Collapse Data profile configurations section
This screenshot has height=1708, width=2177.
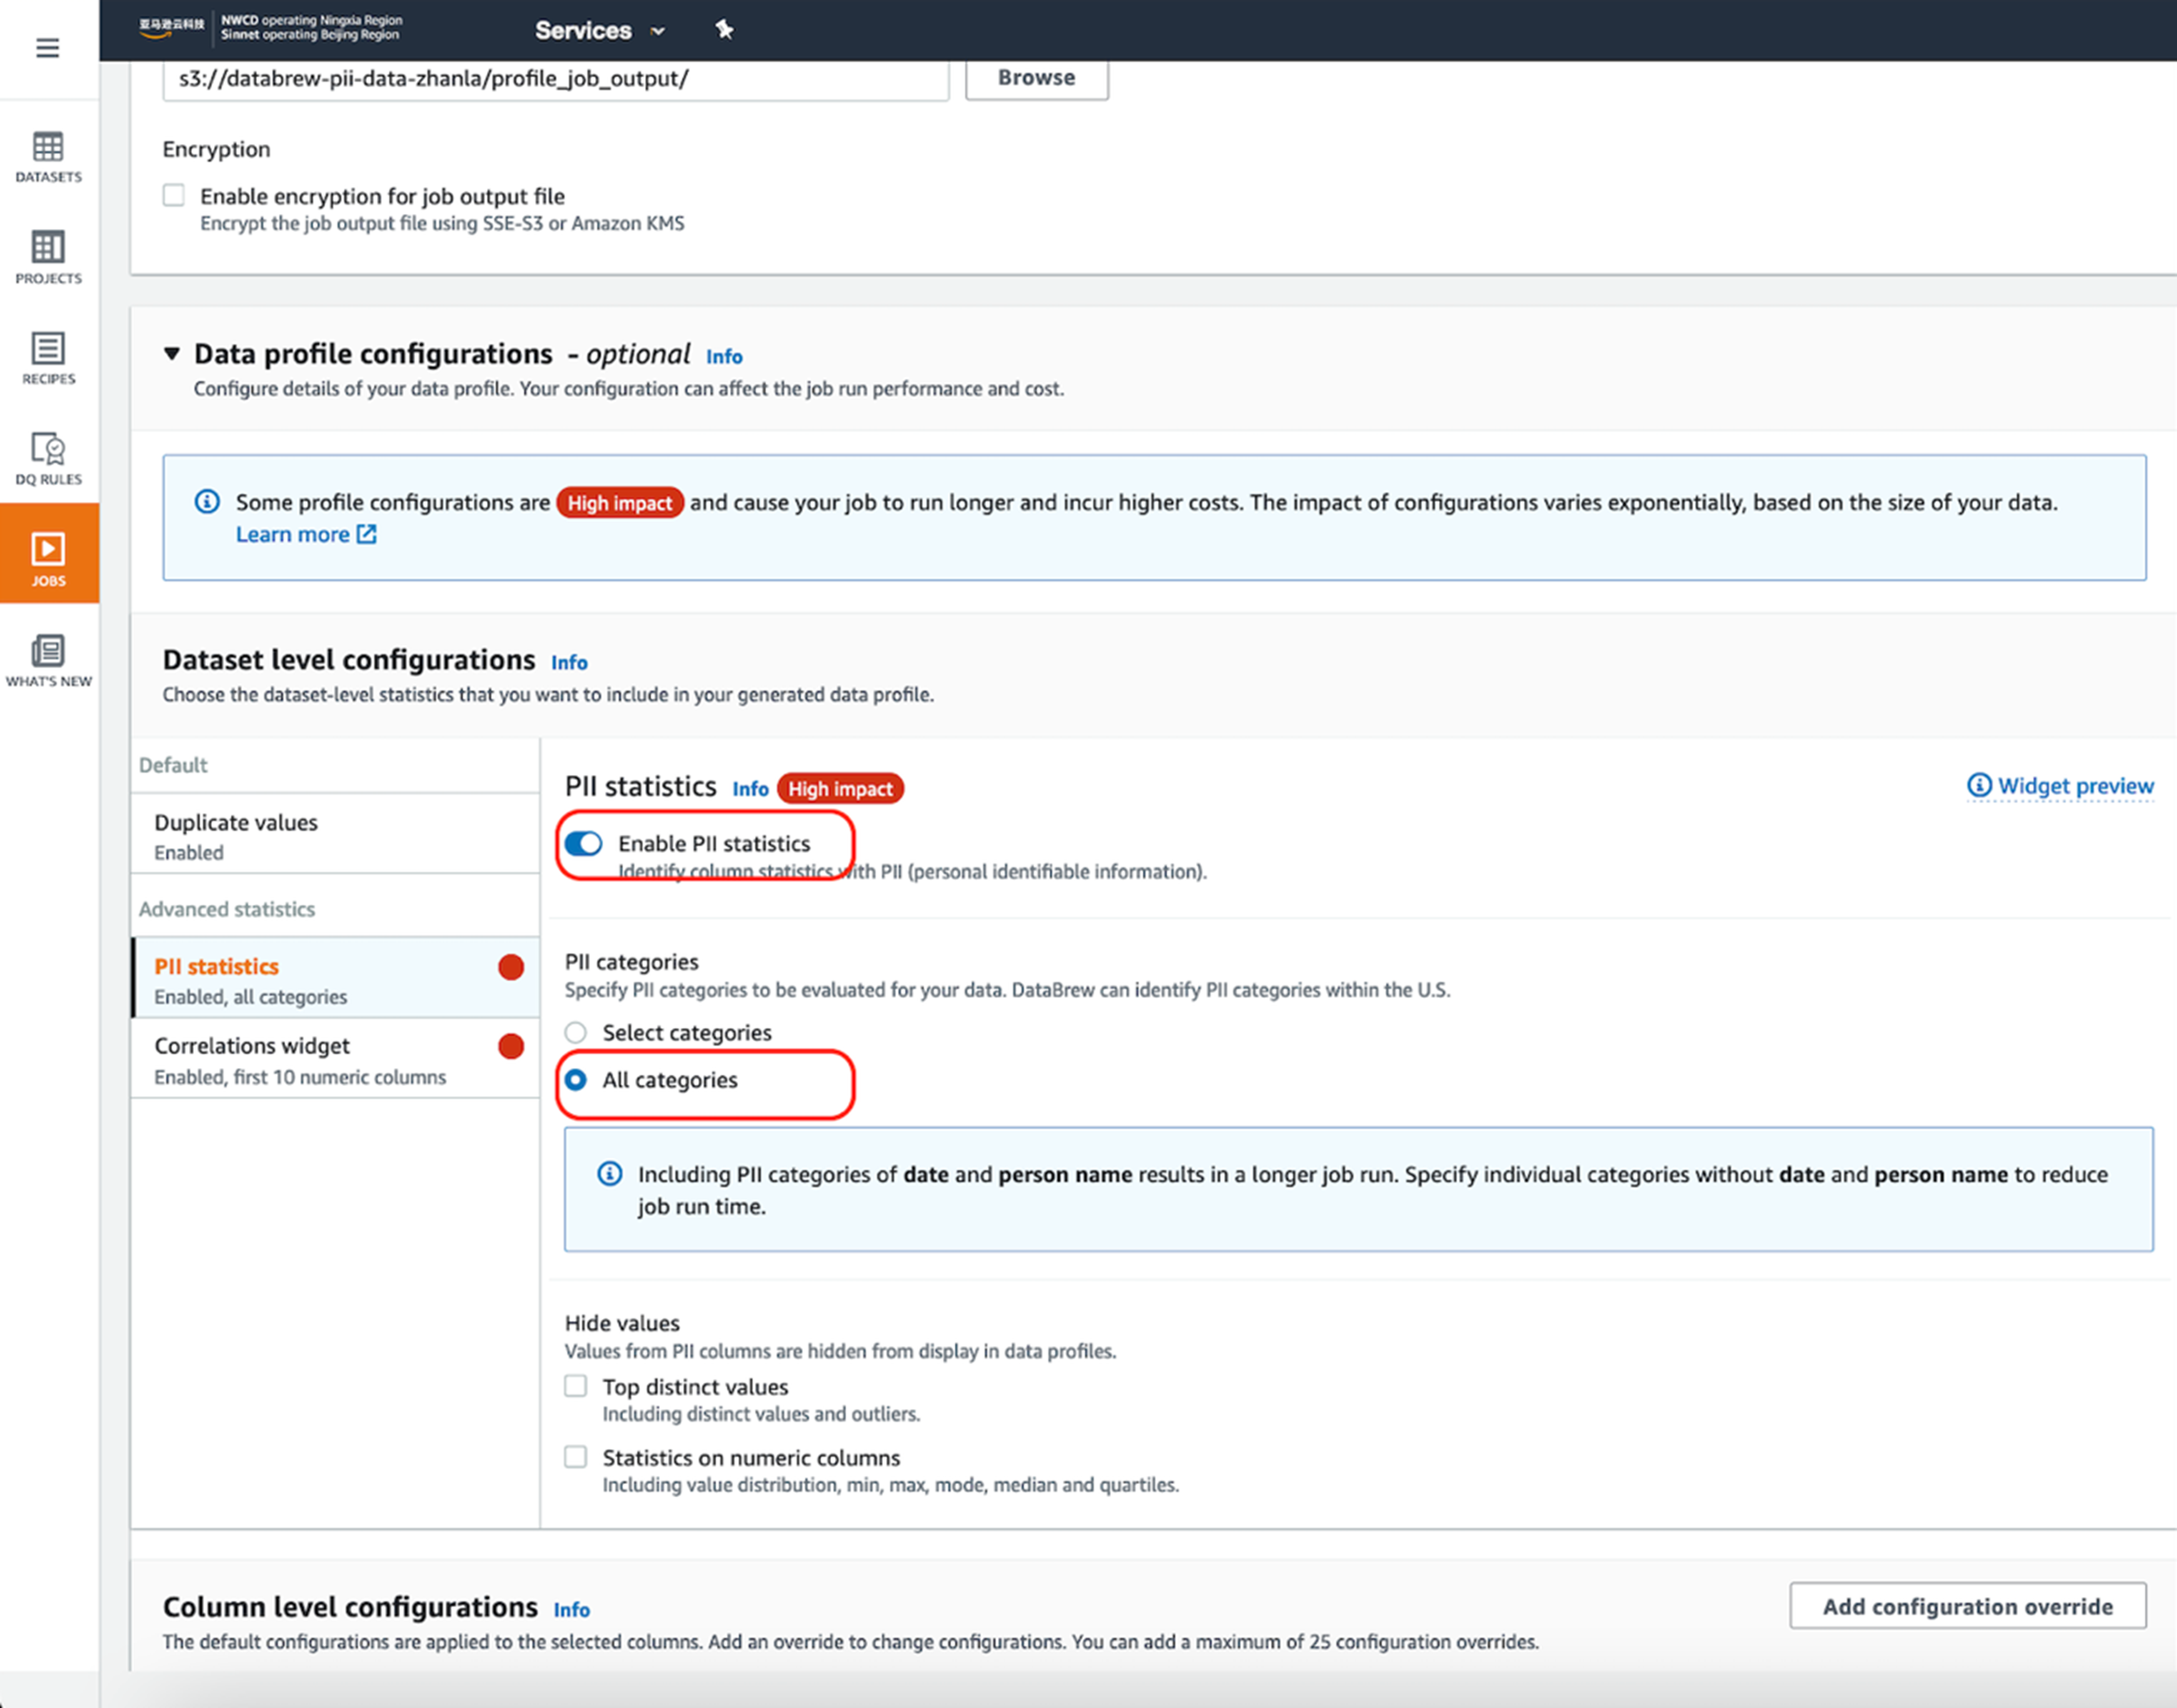click(172, 354)
